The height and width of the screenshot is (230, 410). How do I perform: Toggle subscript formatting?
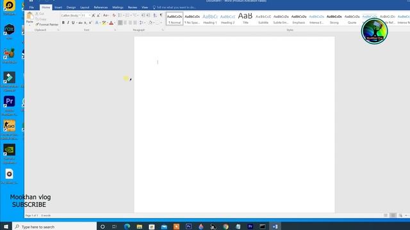[85, 23]
